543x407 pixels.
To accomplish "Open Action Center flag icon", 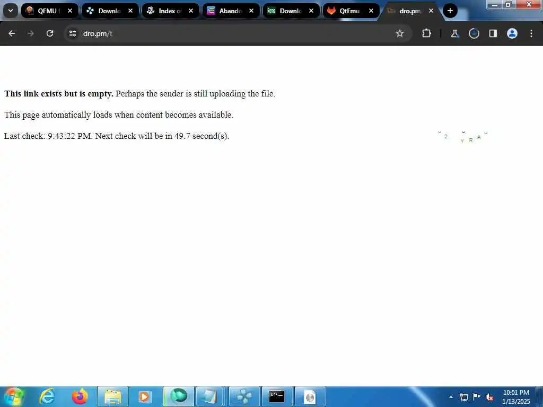I will pos(477,396).
